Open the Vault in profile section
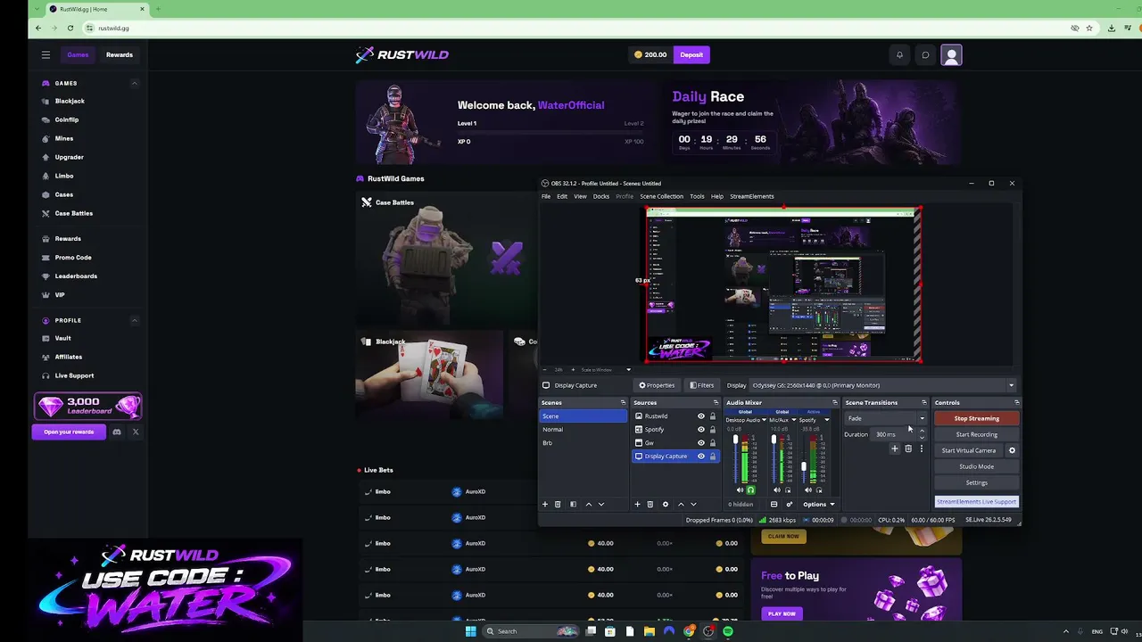Screen dimensions: 1142x642 [62, 338]
